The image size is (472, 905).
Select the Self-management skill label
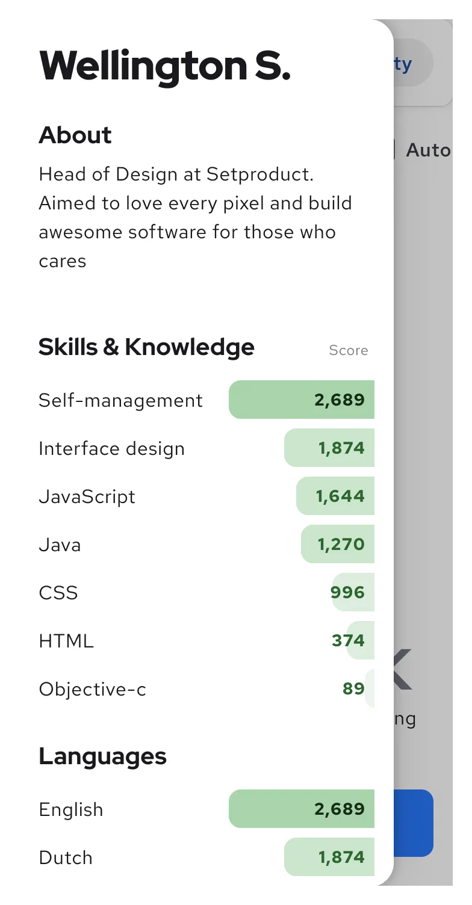click(120, 400)
